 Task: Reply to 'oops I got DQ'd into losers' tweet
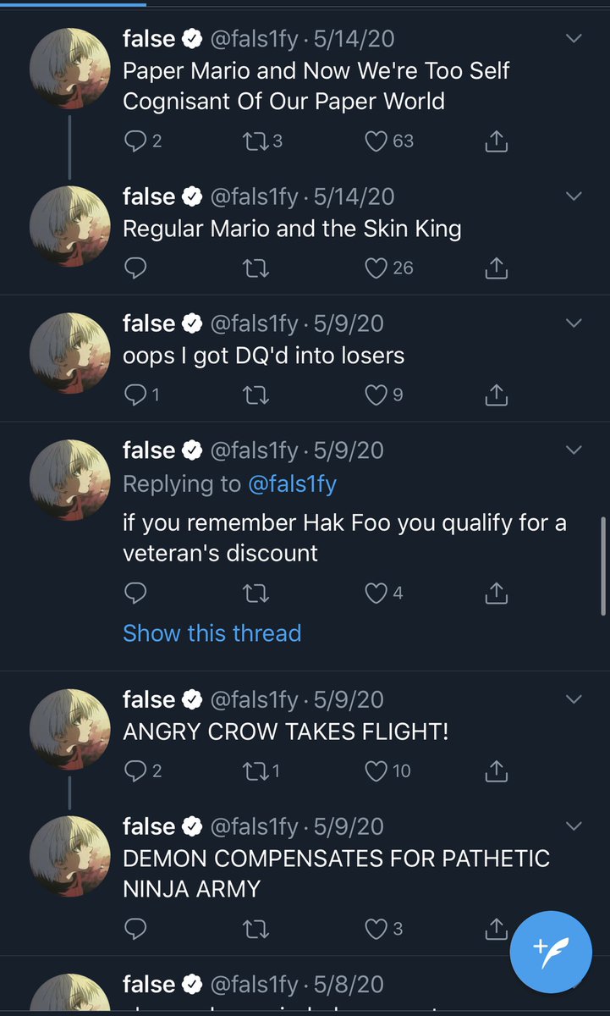(x=135, y=395)
